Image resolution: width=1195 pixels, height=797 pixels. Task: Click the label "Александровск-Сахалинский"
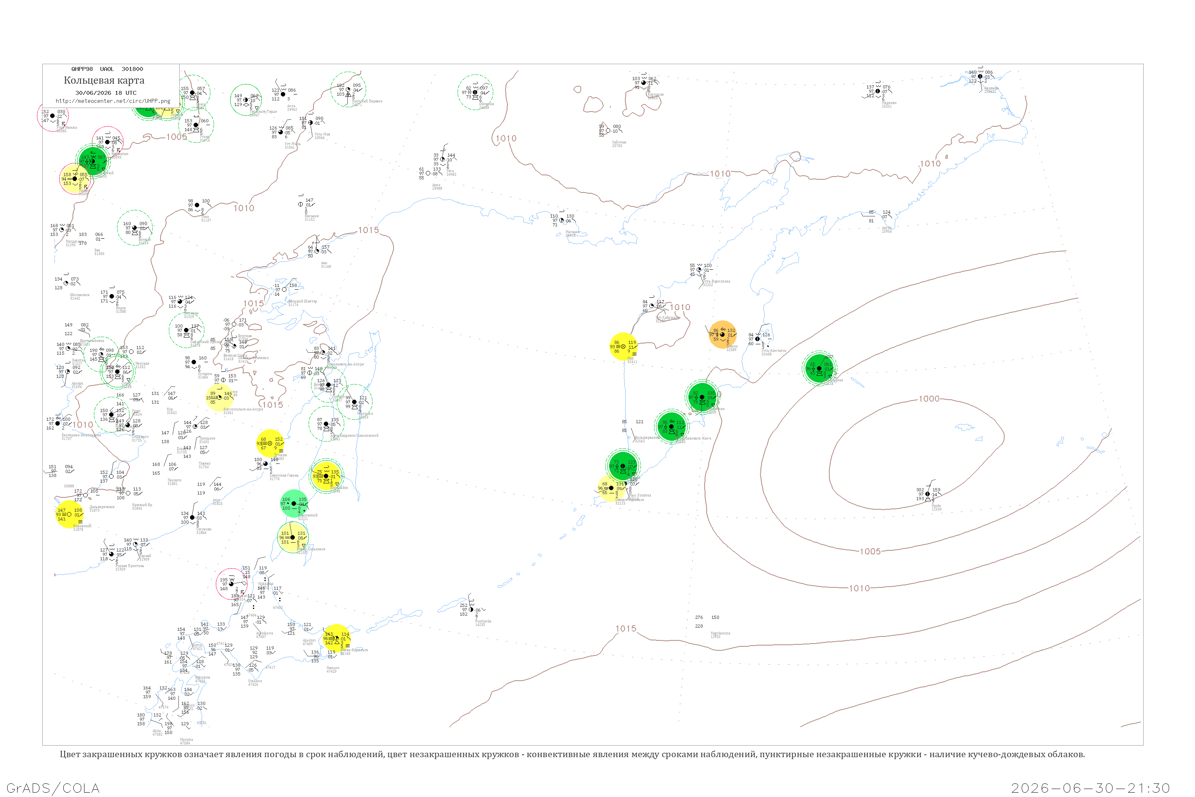(355, 436)
